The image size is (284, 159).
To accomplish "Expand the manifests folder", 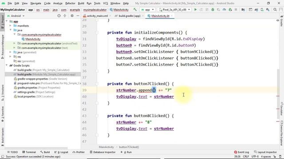I will pos(11,26).
